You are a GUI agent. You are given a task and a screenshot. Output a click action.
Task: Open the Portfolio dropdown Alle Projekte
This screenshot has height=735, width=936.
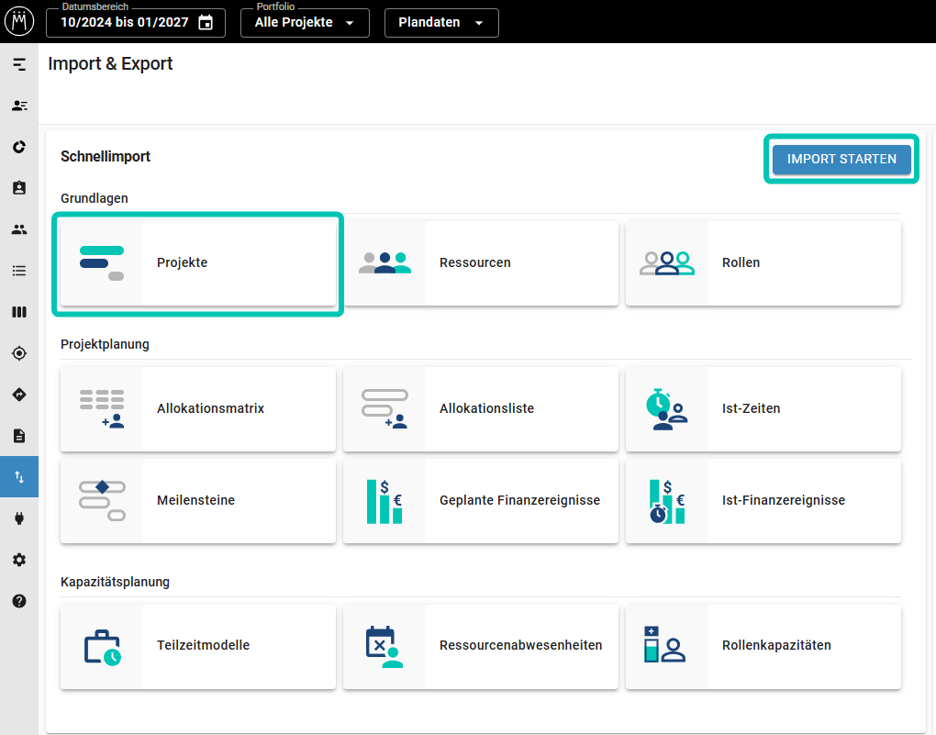tap(305, 23)
